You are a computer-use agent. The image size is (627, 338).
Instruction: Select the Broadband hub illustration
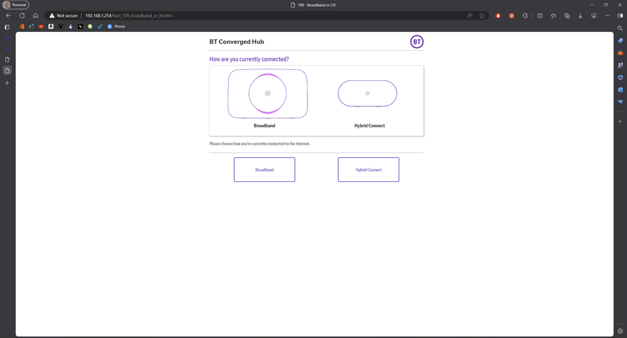tap(267, 93)
